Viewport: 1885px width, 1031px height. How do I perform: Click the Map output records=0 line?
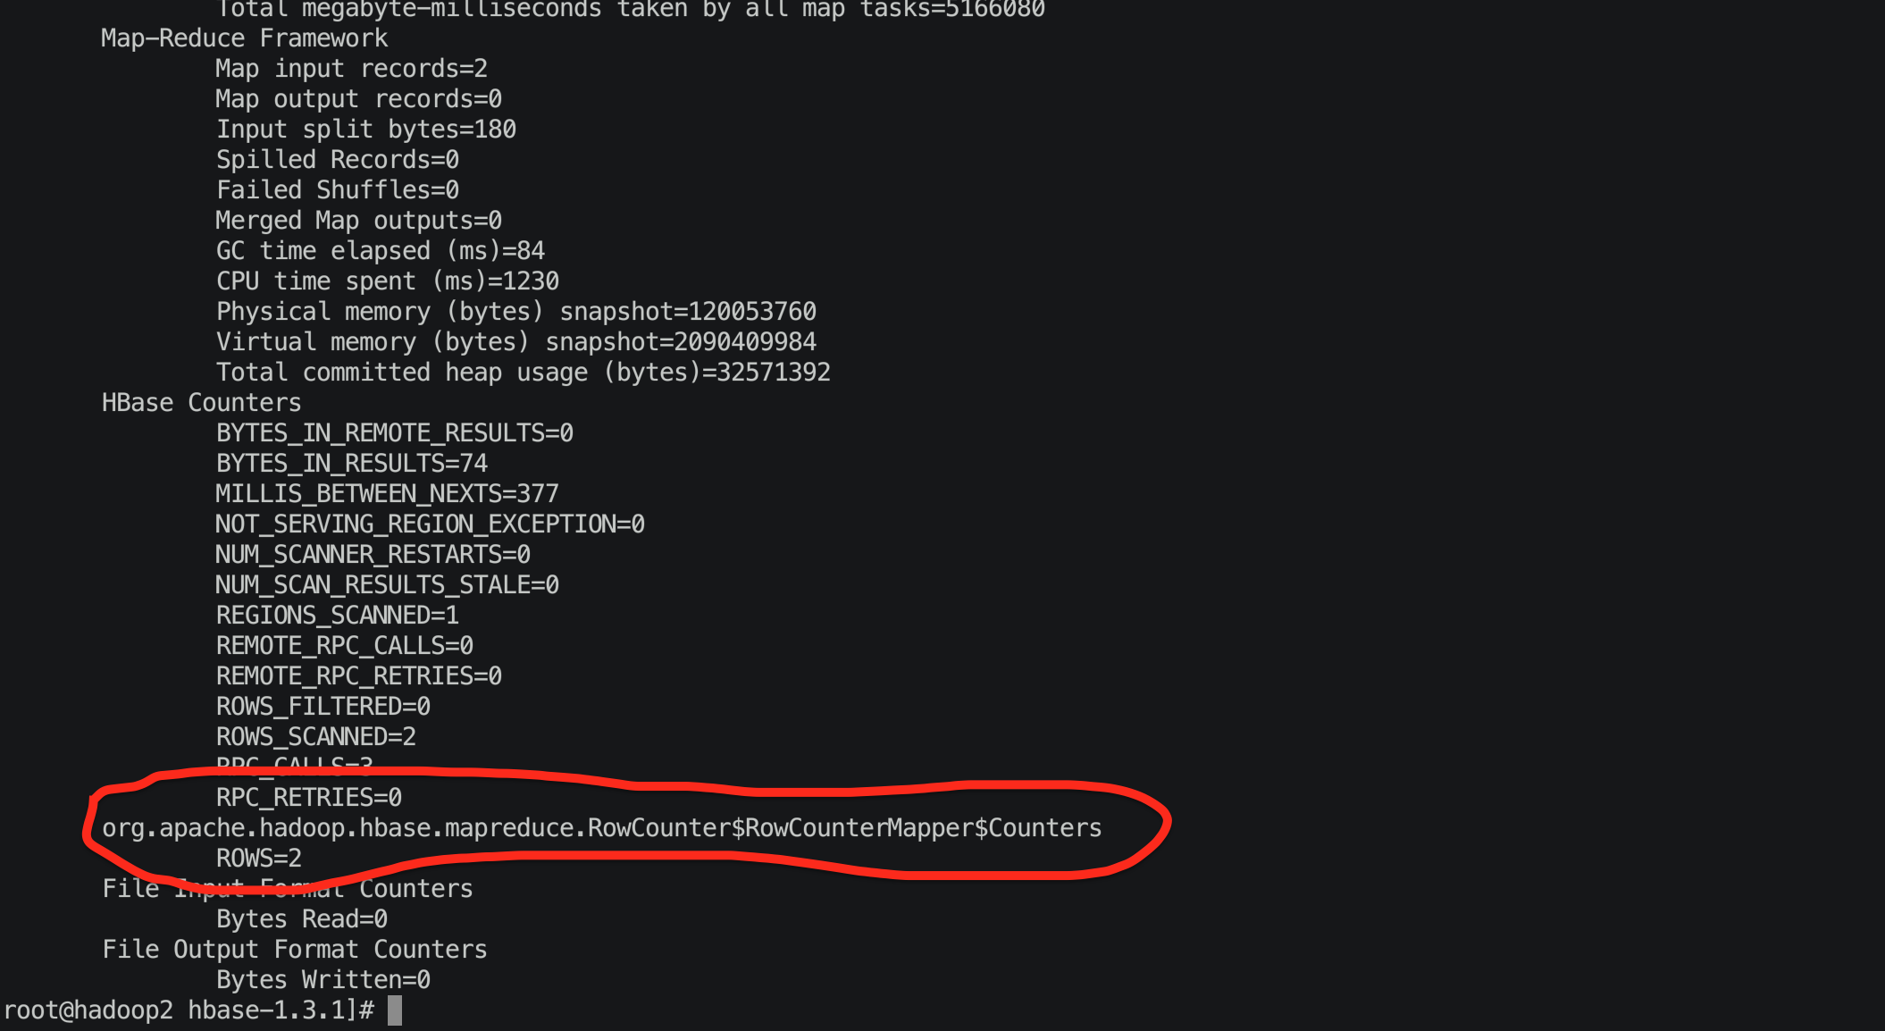pos(358,99)
